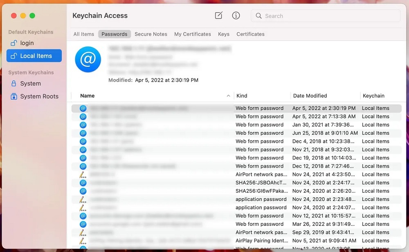Toggle sort order with the Name column arrow
Screen dimensions: 409x252
(x=228, y=96)
